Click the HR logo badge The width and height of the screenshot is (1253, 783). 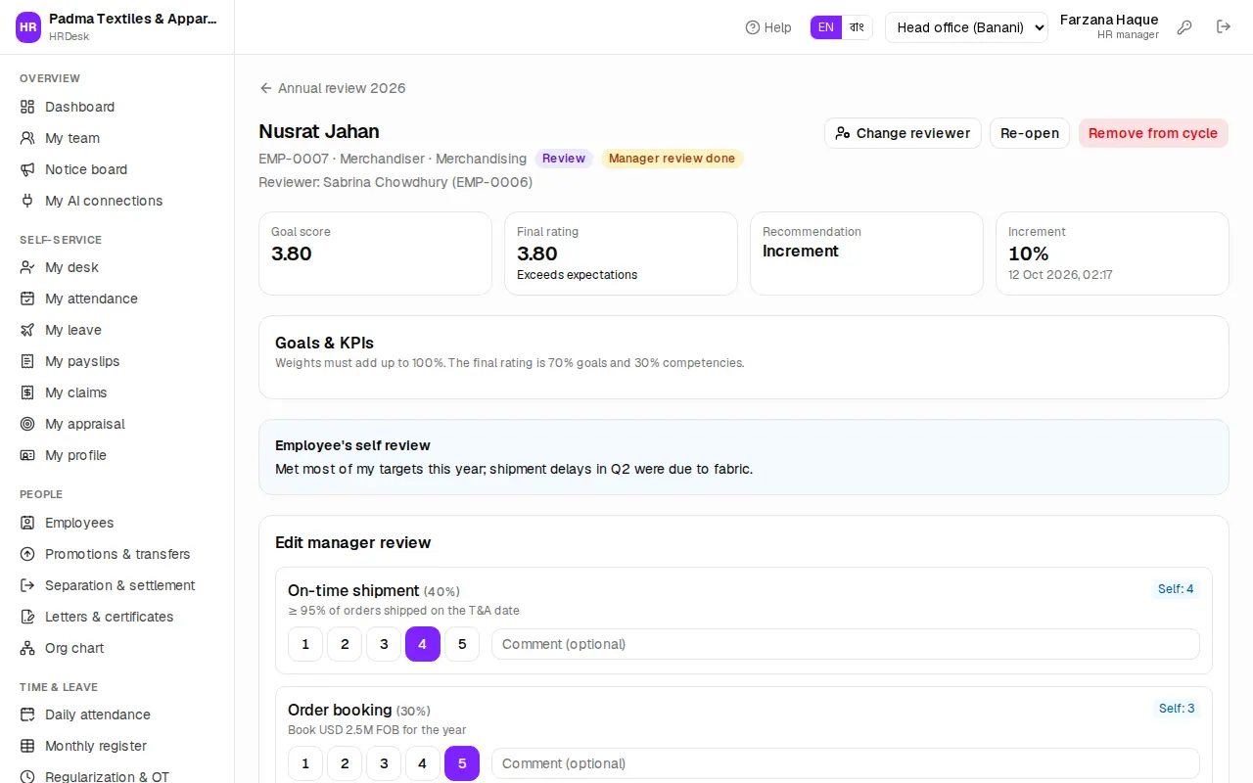[x=28, y=27]
